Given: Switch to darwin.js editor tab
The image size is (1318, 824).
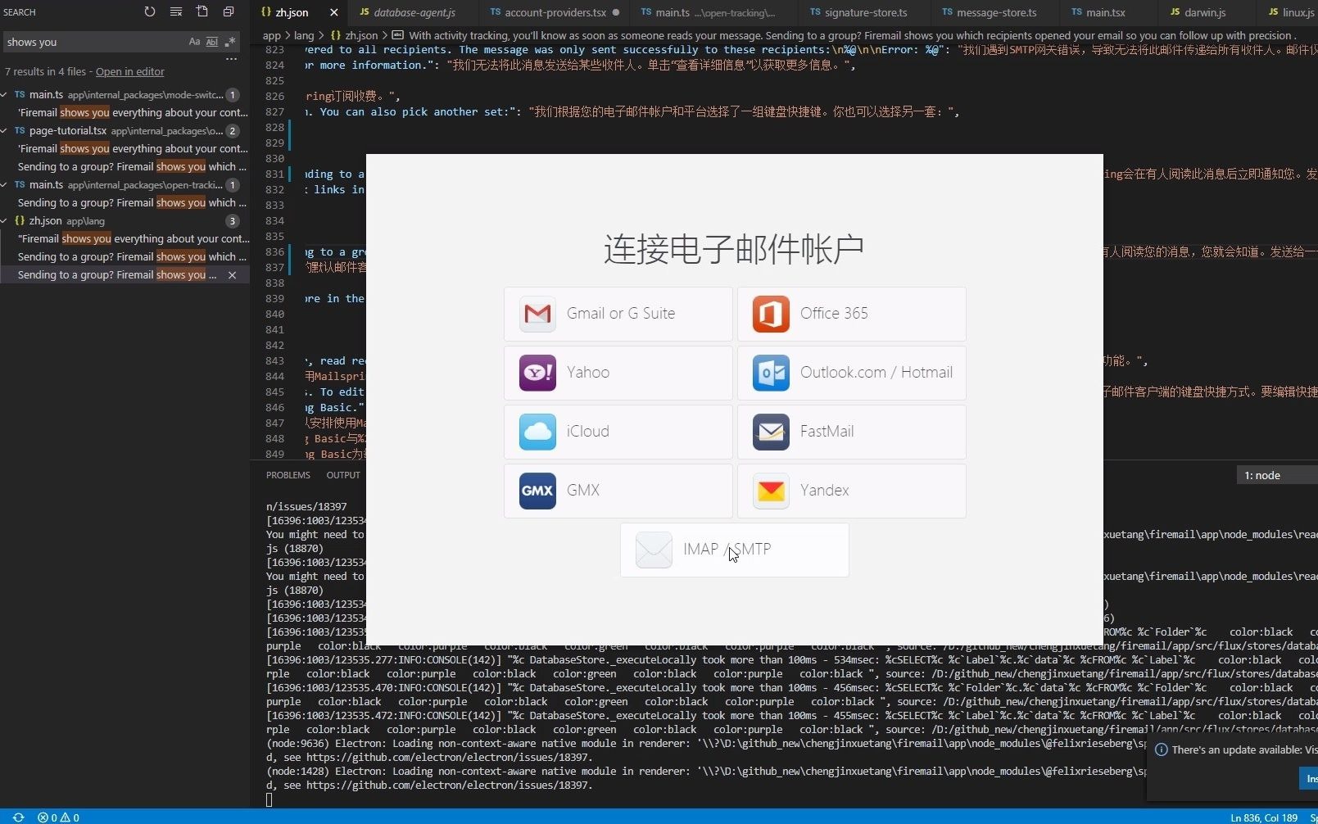Looking at the screenshot, I should click(1204, 12).
